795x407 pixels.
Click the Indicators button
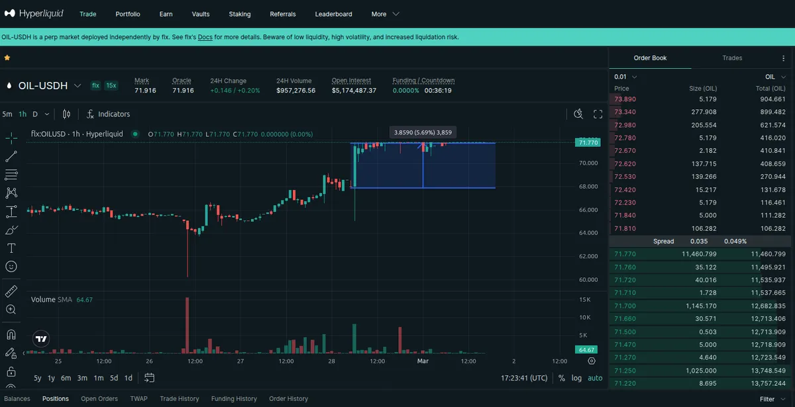[108, 114]
